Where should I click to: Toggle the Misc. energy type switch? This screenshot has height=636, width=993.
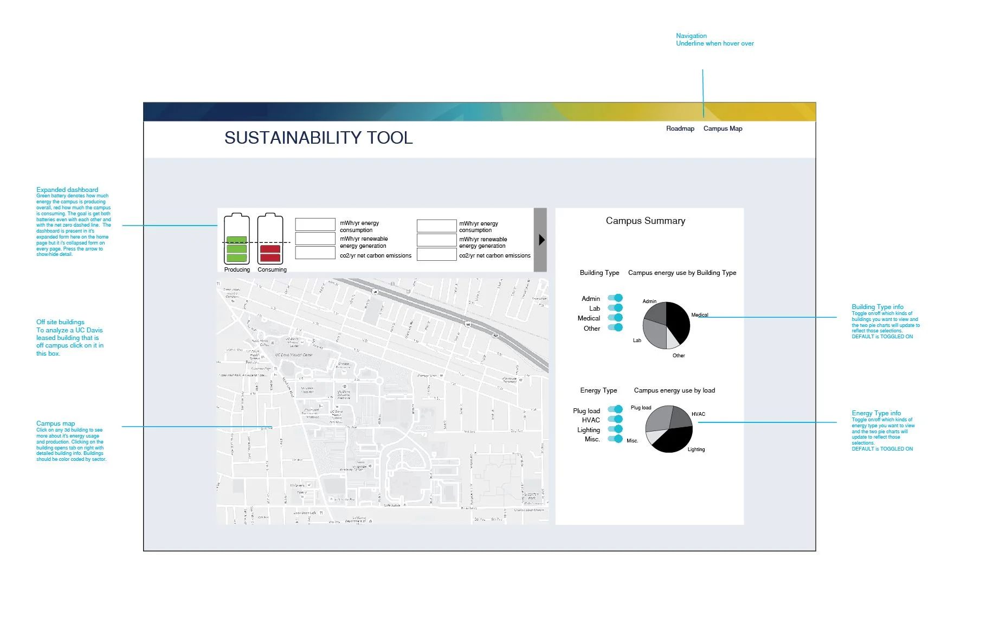click(x=615, y=439)
